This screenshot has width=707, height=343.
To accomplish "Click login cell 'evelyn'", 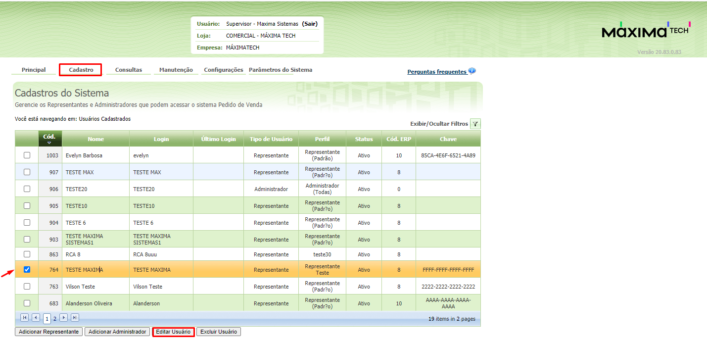I will [x=141, y=155].
